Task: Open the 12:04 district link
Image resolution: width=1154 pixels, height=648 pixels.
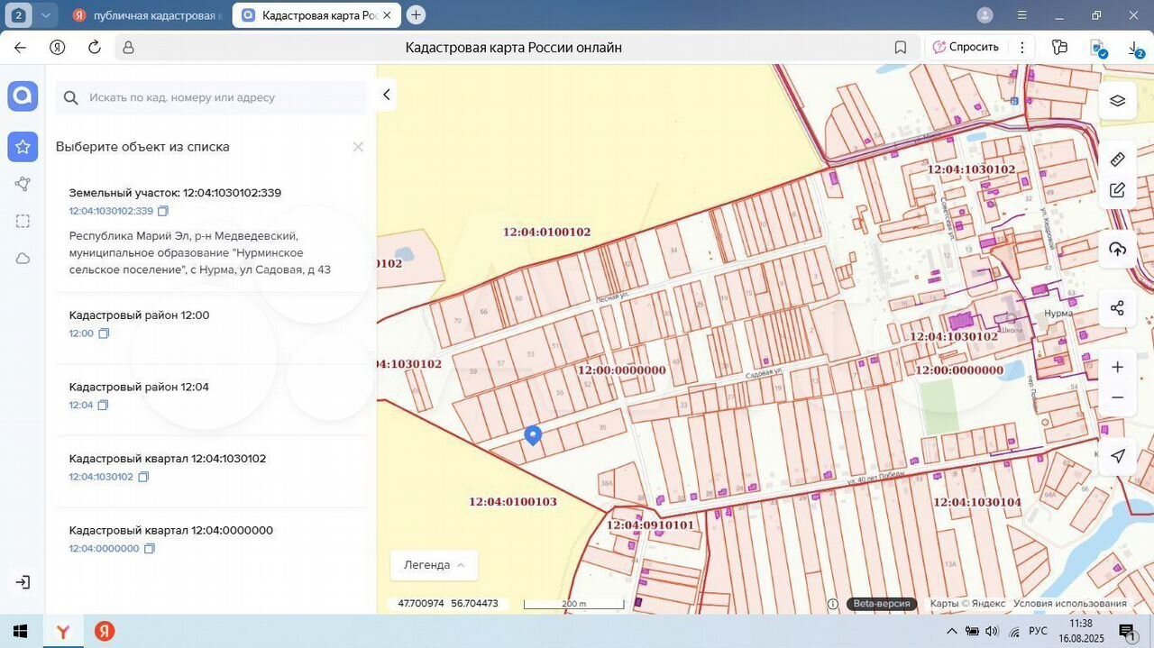Action: click(81, 406)
